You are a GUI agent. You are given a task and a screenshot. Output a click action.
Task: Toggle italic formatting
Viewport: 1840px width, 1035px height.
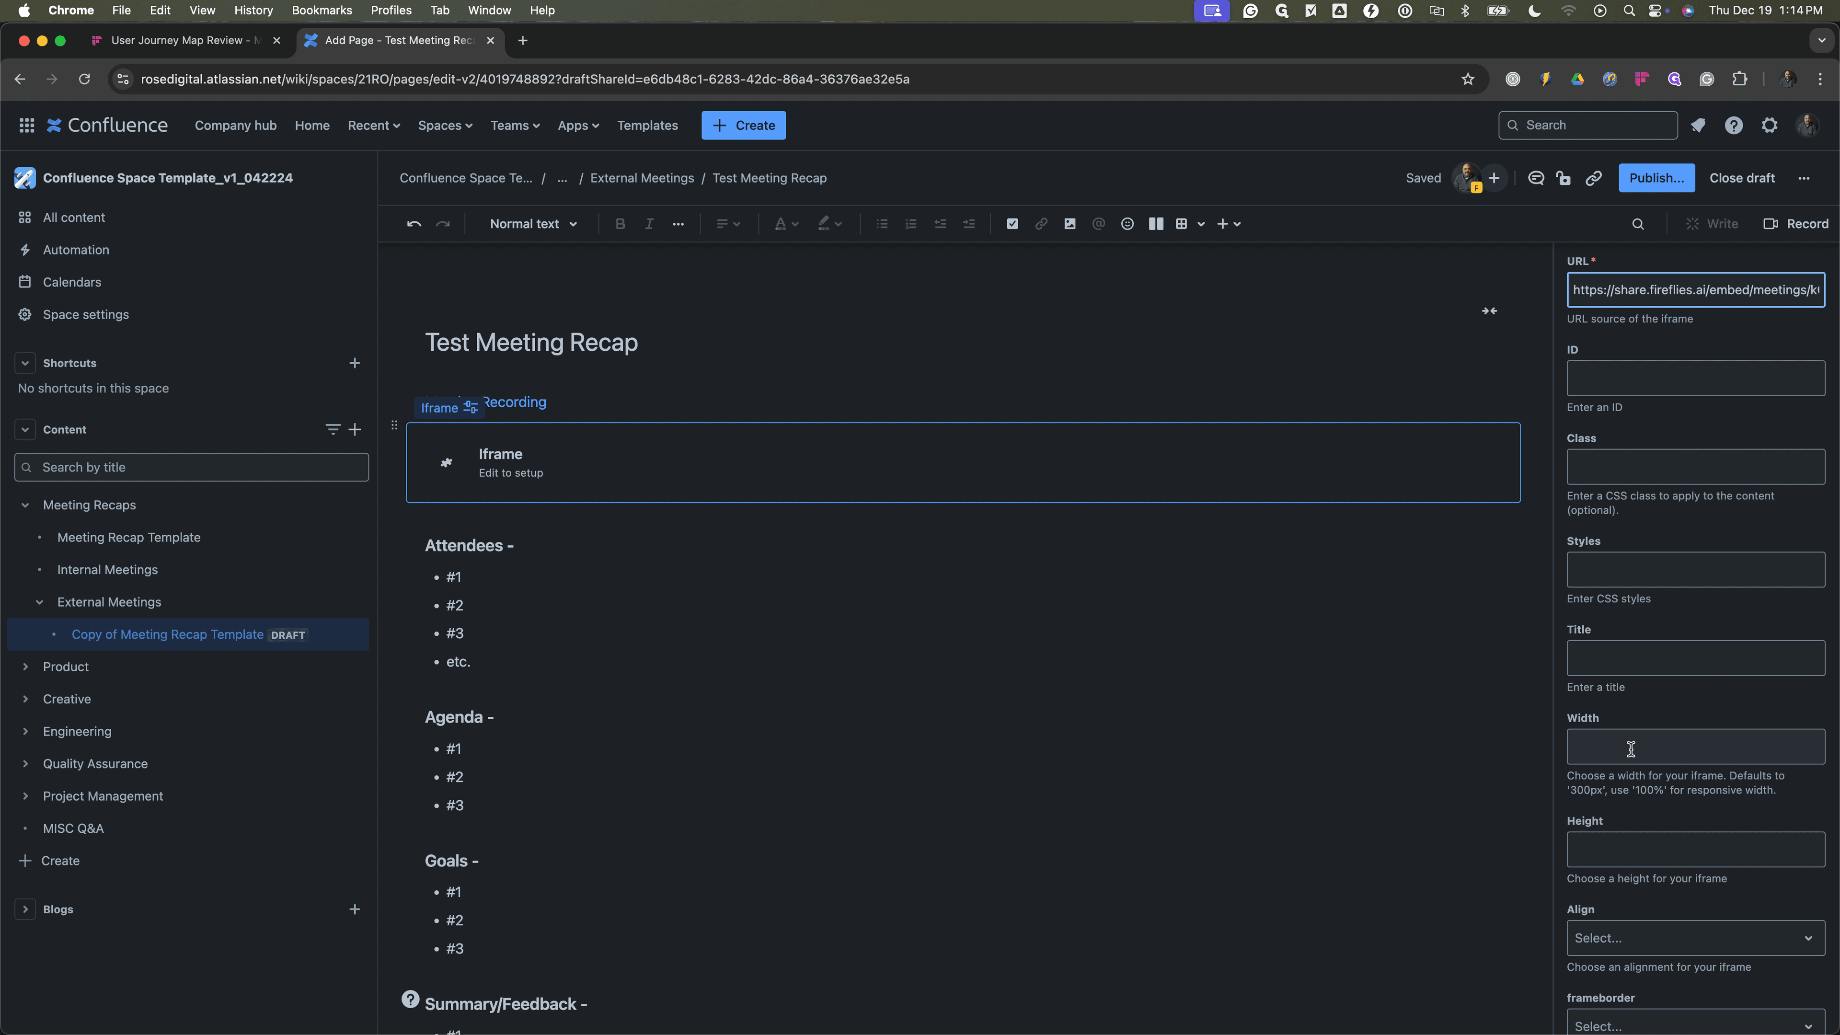click(x=649, y=224)
